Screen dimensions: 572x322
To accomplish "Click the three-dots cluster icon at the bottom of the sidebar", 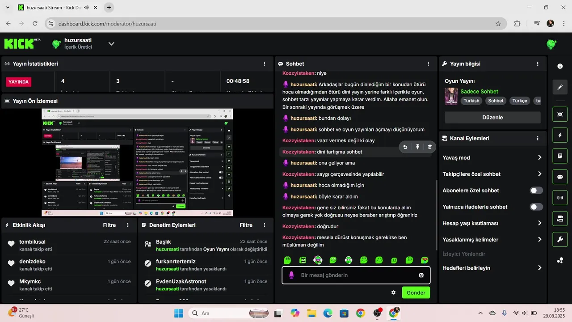I will click(560, 260).
